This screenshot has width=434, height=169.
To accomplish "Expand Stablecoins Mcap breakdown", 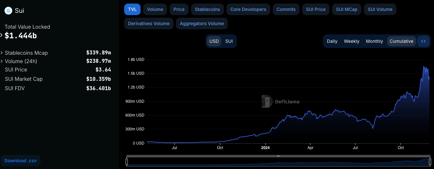I will (2, 53).
